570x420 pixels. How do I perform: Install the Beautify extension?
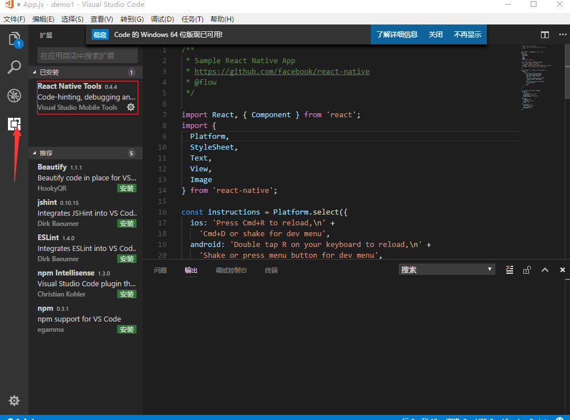127,188
